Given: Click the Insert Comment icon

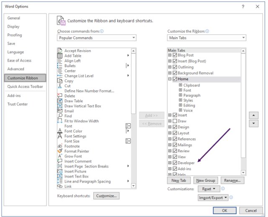Looking at the screenshot, I should tap(60, 161).
